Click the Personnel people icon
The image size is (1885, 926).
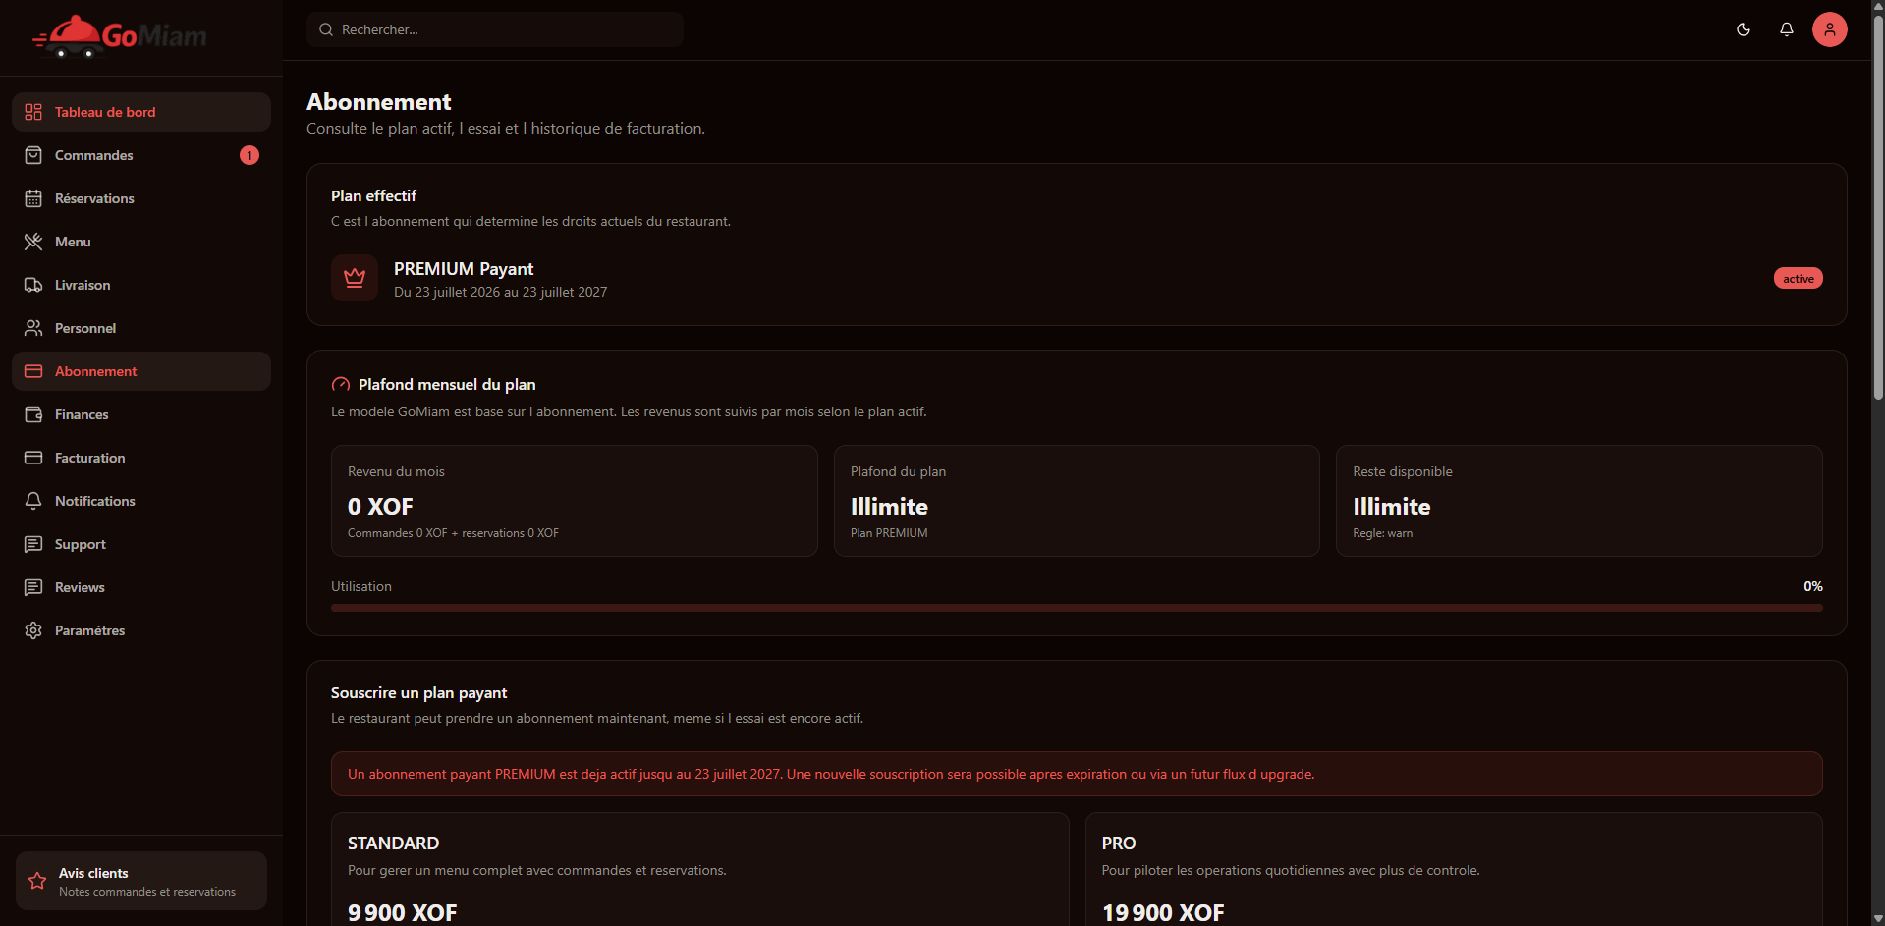[33, 328]
